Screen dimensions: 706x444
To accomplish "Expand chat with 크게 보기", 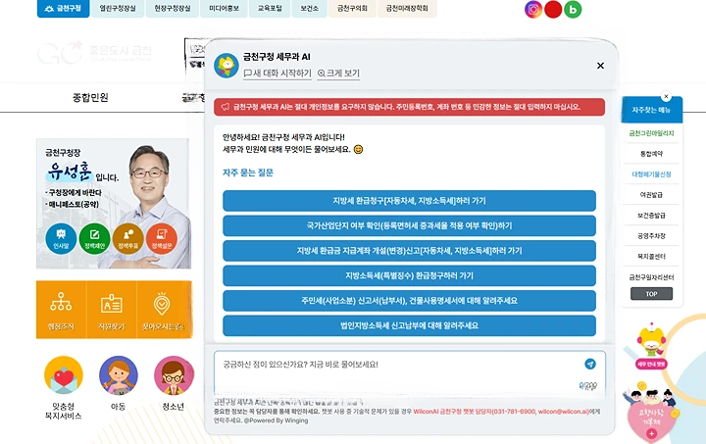I will point(338,74).
